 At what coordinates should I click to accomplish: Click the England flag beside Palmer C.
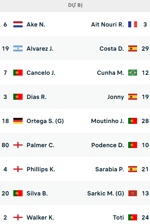[18, 145]
